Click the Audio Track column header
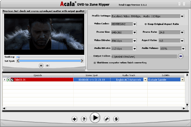 [x=129, y=75]
